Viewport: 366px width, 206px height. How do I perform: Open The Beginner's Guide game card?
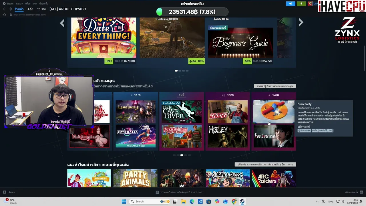click(x=240, y=43)
